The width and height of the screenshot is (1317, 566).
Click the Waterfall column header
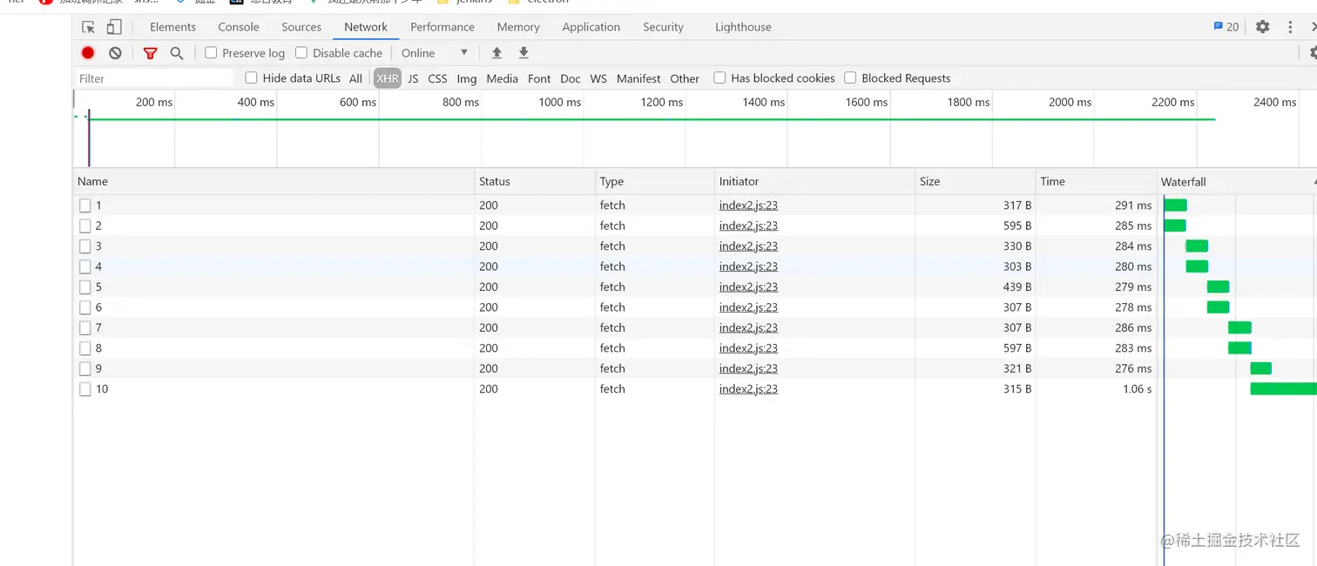pos(1237,181)
